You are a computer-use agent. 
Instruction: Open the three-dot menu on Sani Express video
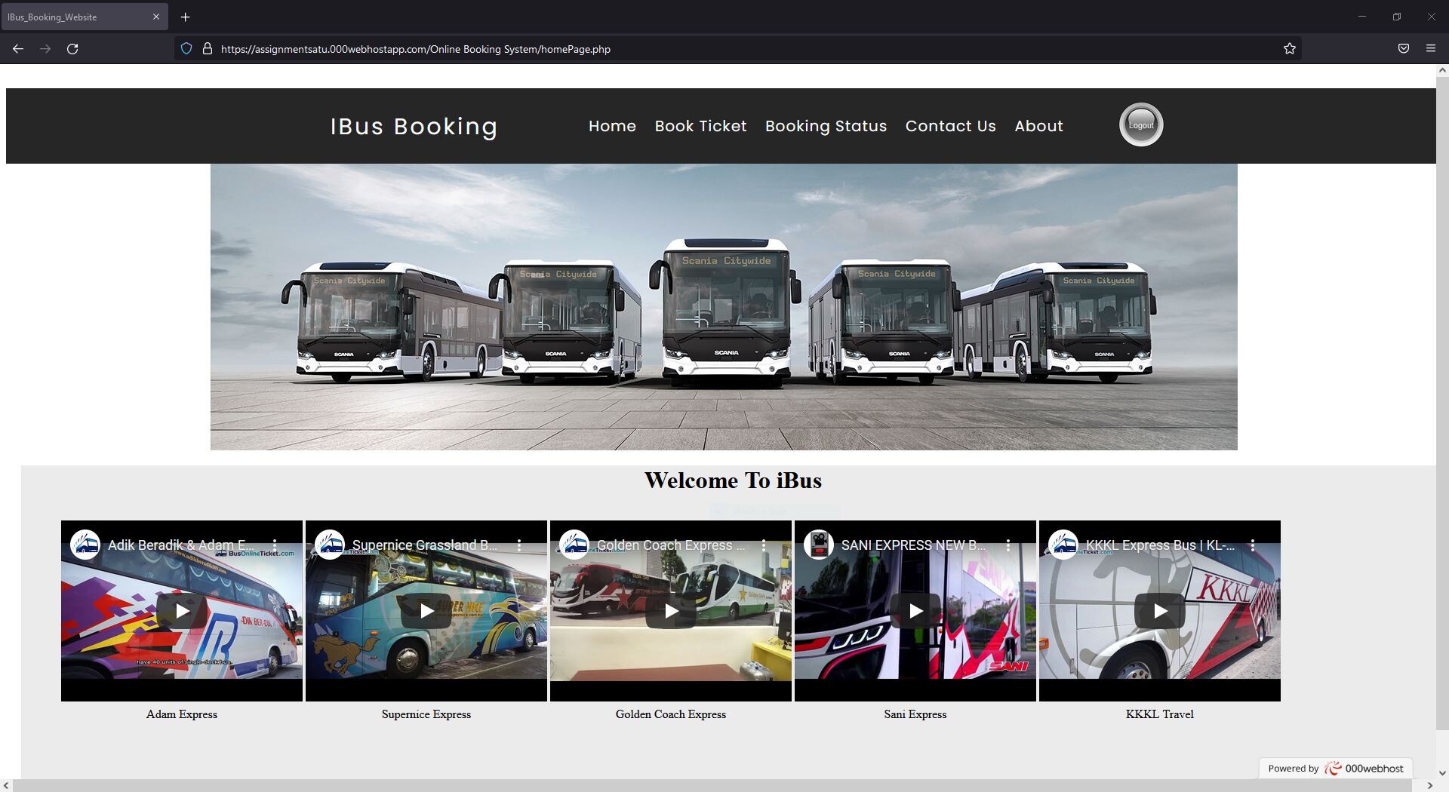click(1009, 545)
